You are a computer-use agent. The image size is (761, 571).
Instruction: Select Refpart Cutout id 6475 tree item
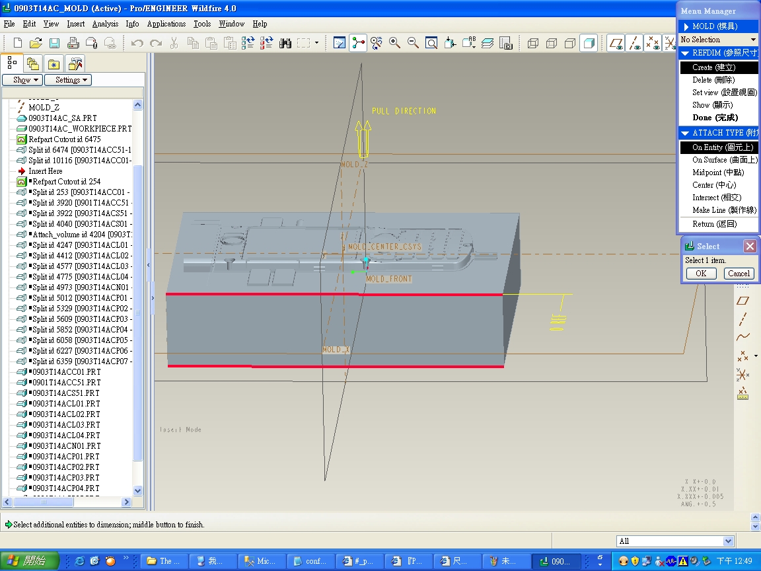[59, 139]
